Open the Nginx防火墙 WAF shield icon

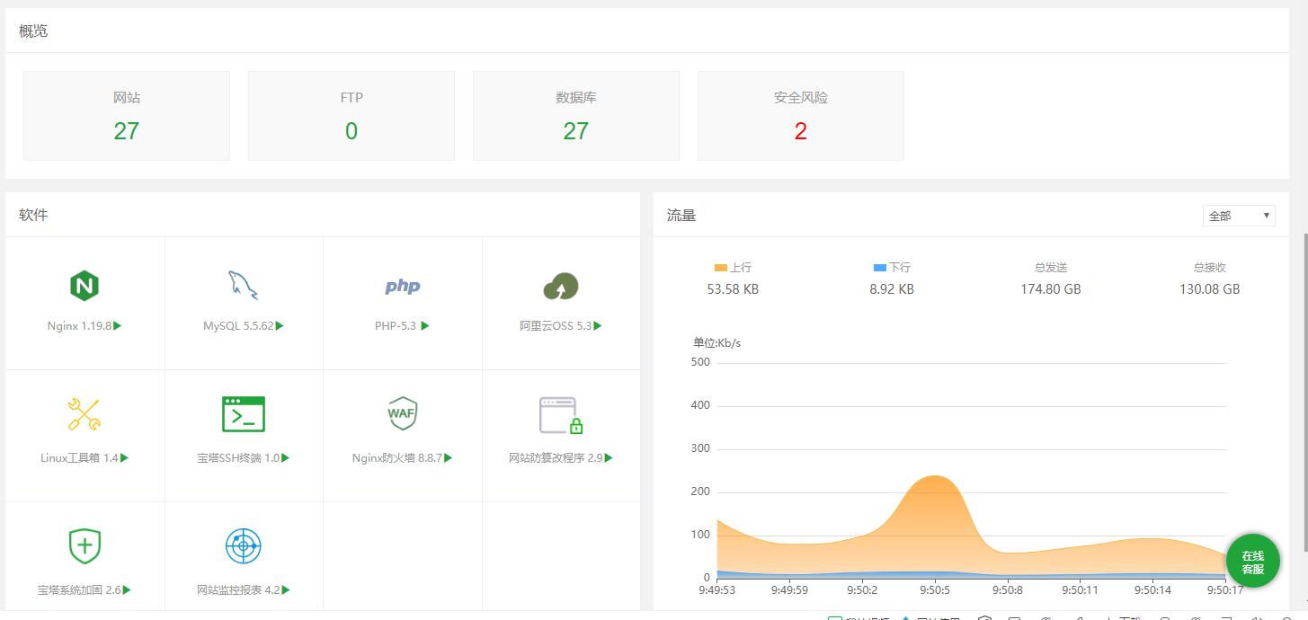coord(402,413)
